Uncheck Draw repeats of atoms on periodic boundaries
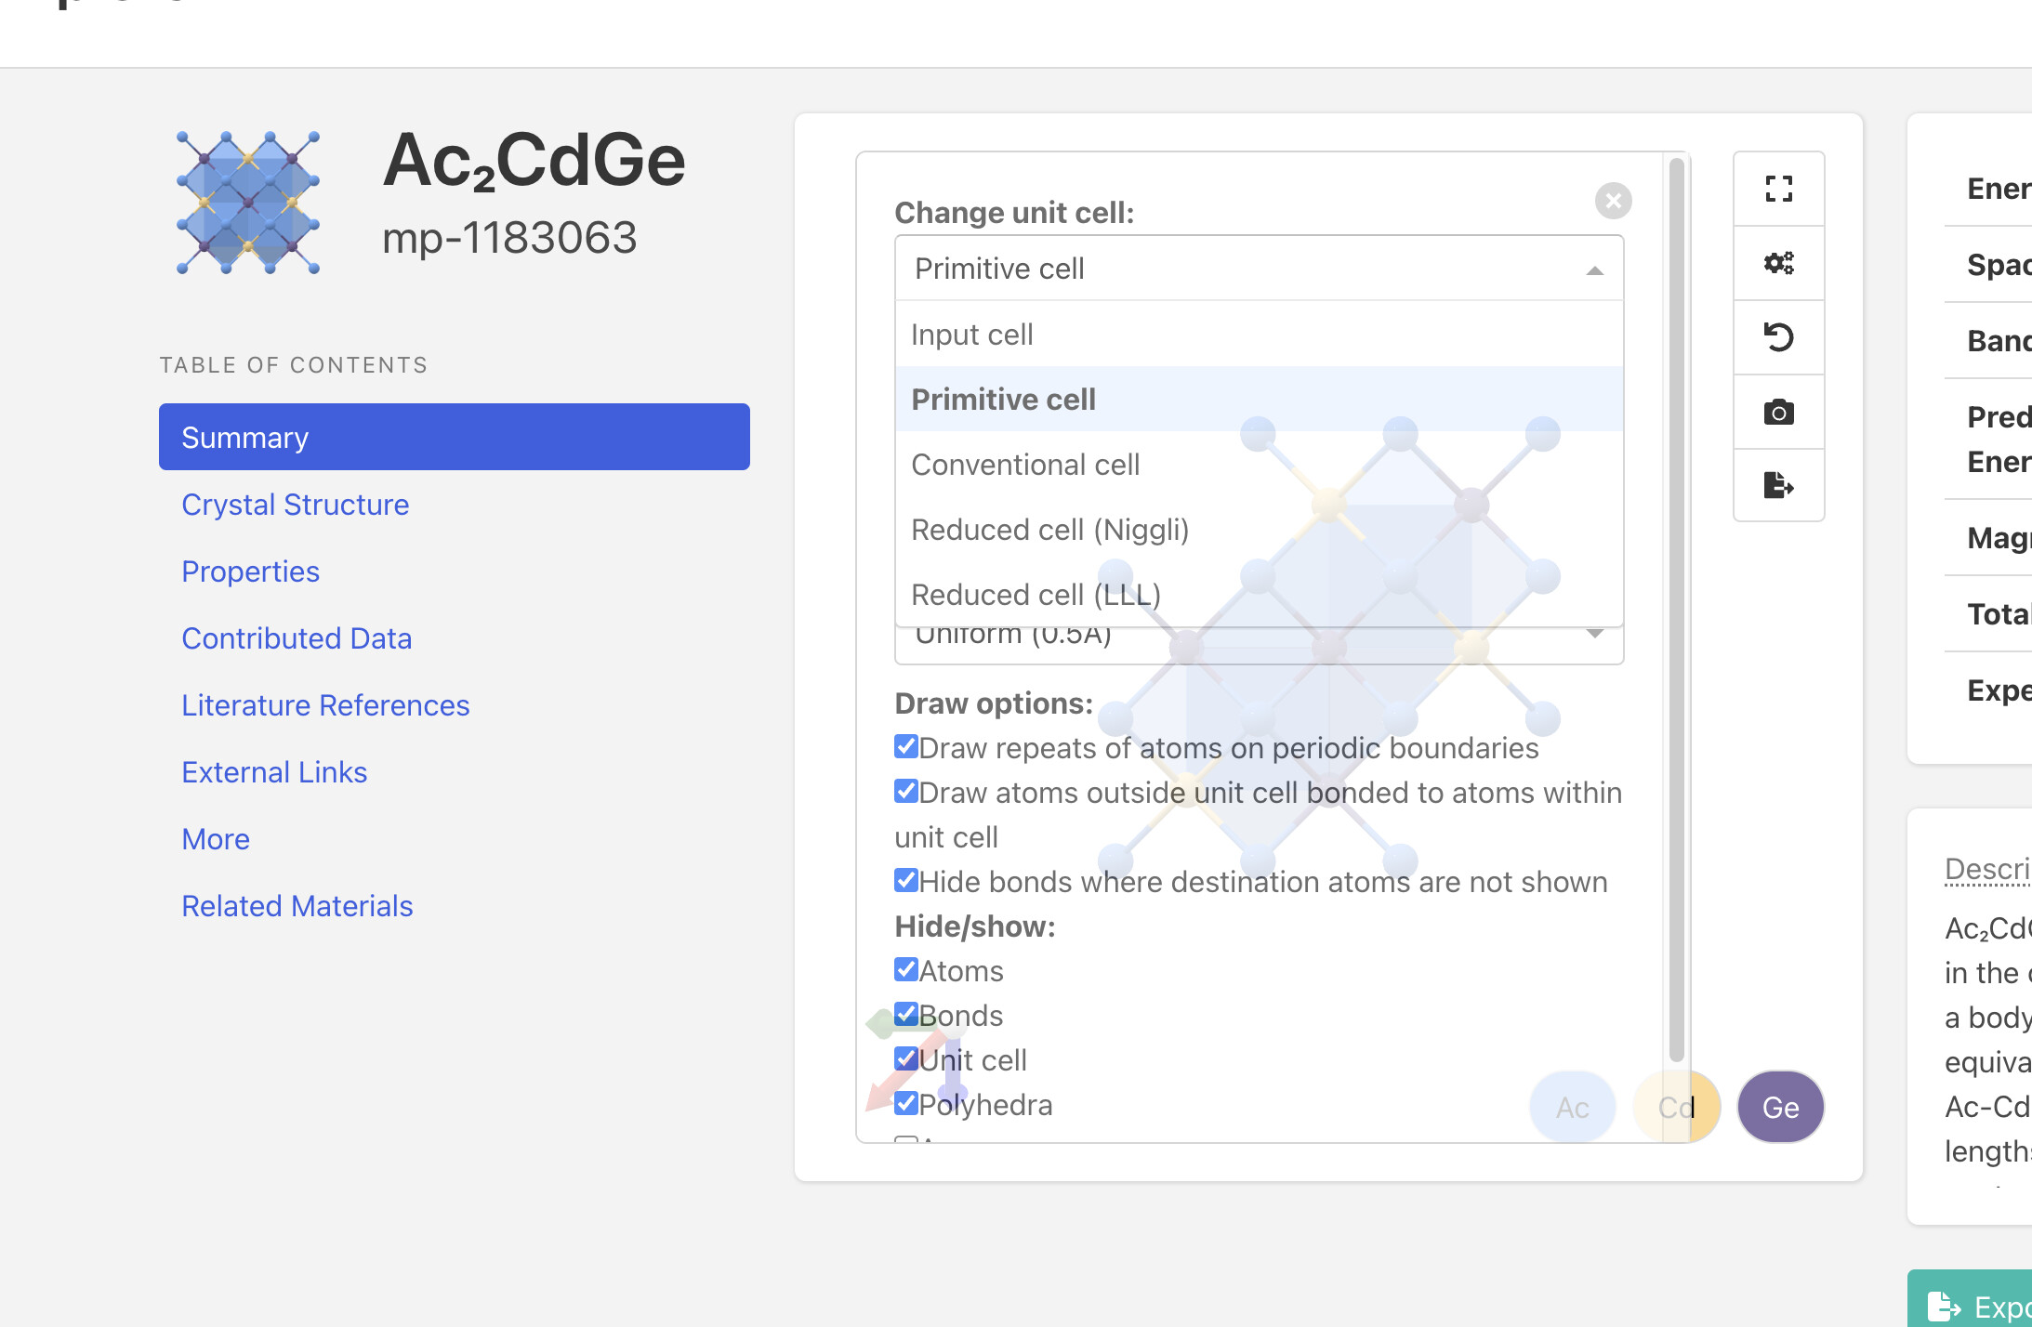The width and height of the screenshot is (2032, 1327). click(x=905, y=747)
